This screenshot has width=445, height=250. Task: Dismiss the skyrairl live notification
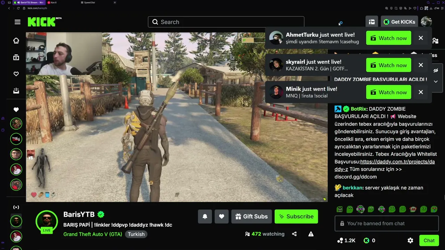click(421, 65)
